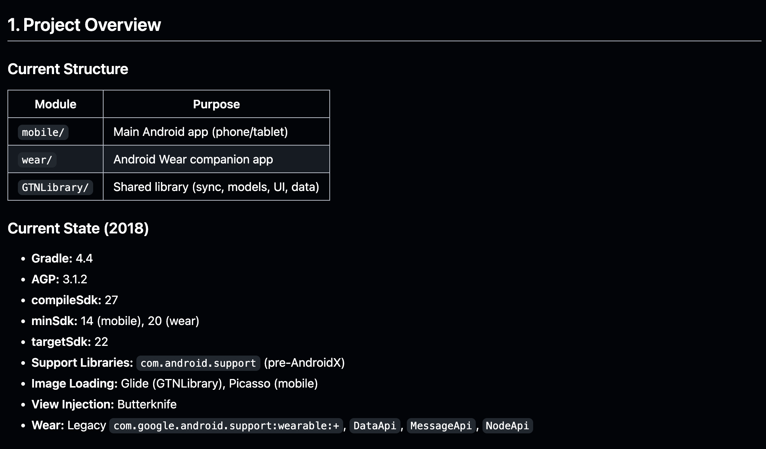This screenshot has width=766, height=449.
Task: Click the "Android Wear companion app" cell
Action: coord(193,159)
